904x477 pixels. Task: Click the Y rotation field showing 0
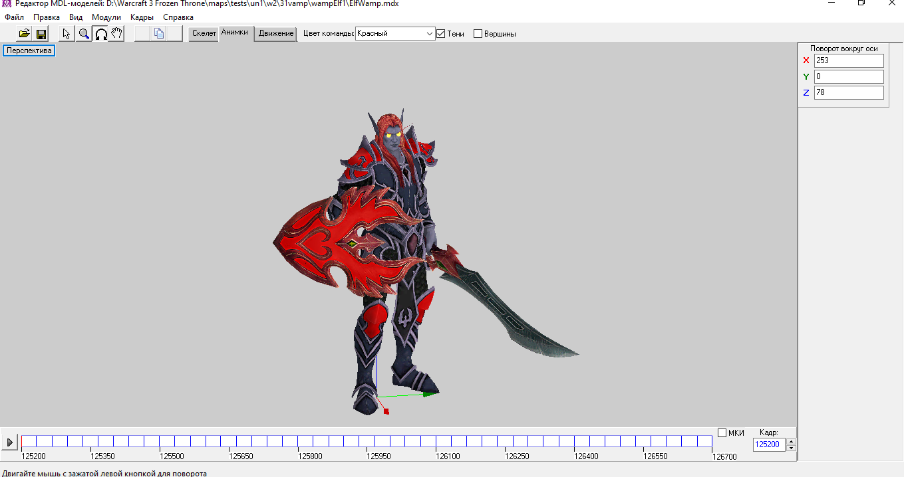click(x=849, y=76)
